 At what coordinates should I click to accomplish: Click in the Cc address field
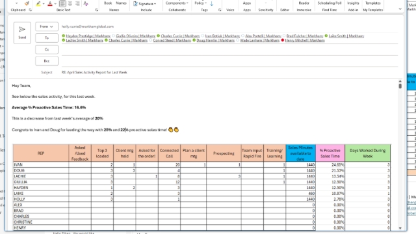(229, 49)
